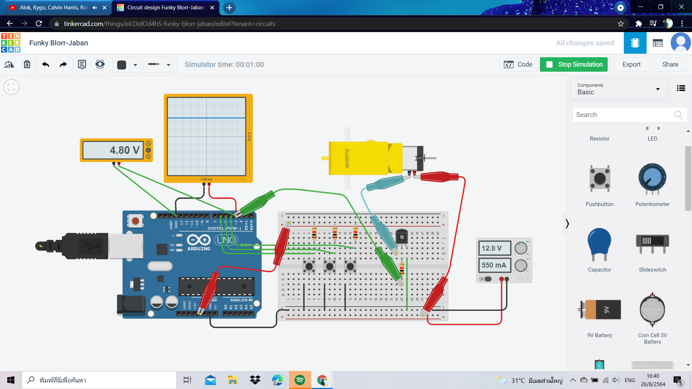Click the component Search field

(629, 115)
